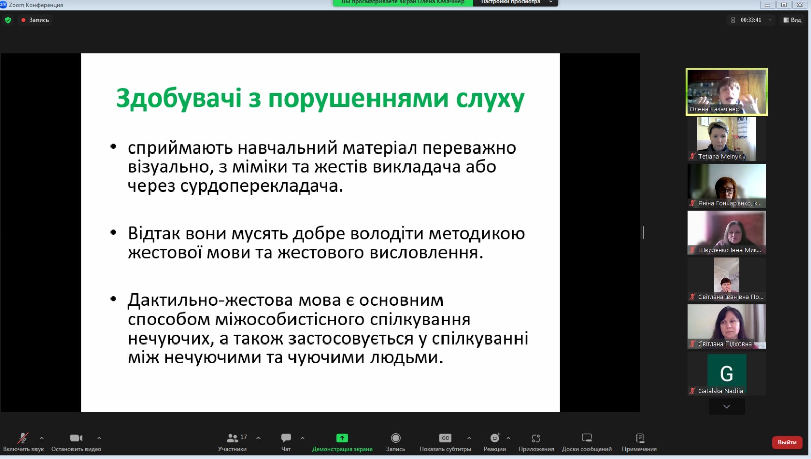Open the Приложения apps icon
This screenshot has height=459, width=811.
pos(536,438)
